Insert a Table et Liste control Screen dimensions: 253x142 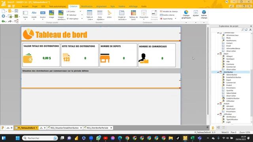[x=90, y=15]
